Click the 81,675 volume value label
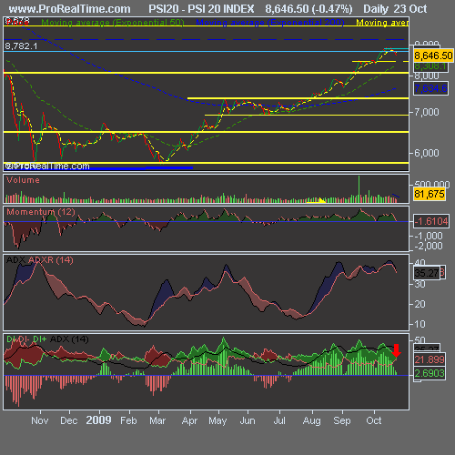Viewport: 455px width, 455px height. [430, 194]
